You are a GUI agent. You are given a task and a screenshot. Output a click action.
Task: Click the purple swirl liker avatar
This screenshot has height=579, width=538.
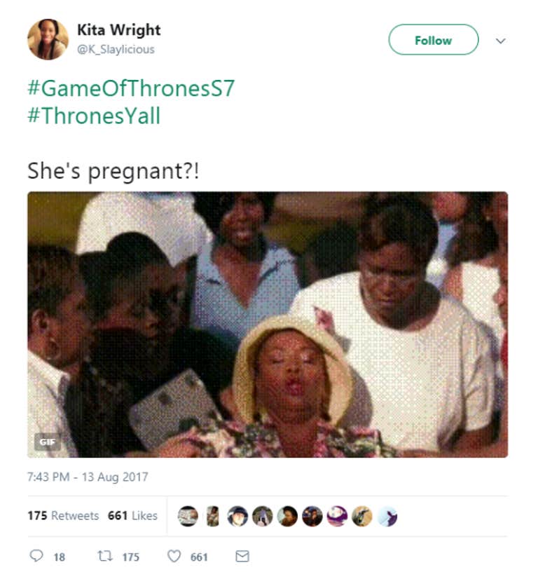(x=337, y=516)
